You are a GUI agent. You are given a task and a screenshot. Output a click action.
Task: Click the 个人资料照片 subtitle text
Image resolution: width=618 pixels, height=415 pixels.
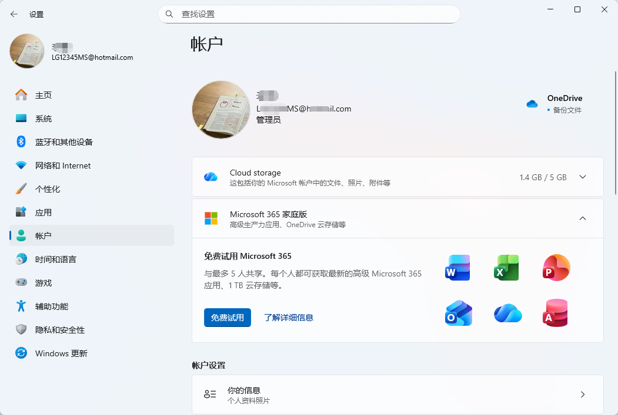[x=249, y=401]
